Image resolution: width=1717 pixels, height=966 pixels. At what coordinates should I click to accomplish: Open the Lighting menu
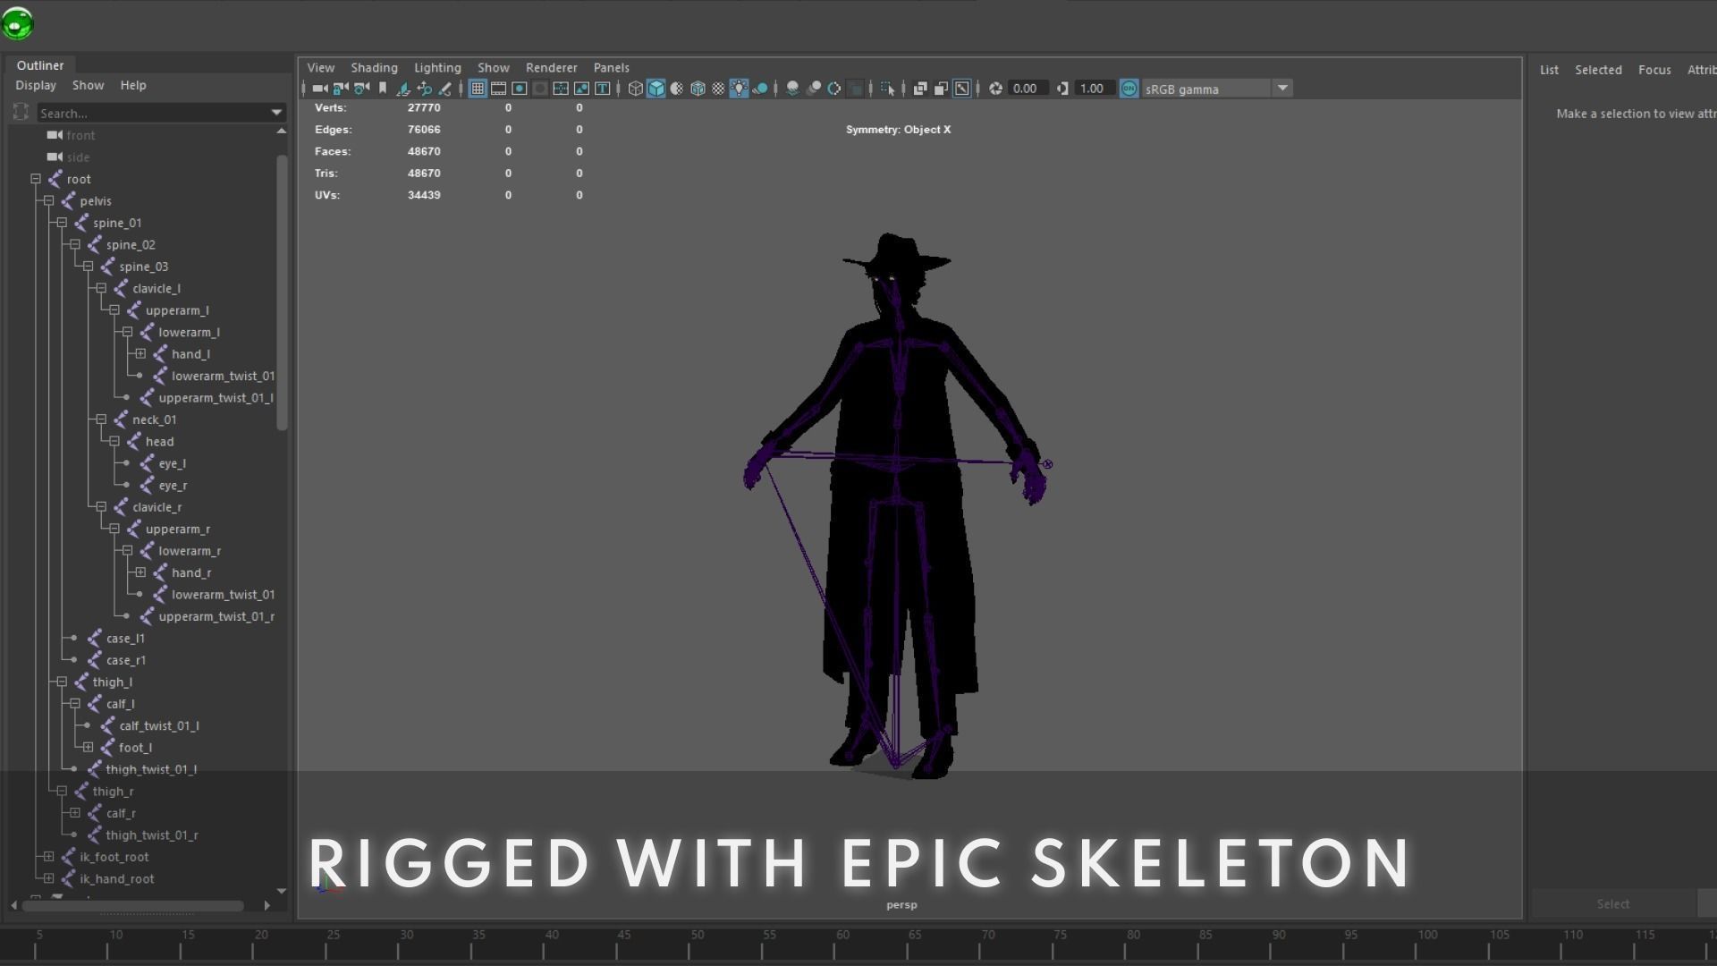pyautogui.click(x=437, y=68)
